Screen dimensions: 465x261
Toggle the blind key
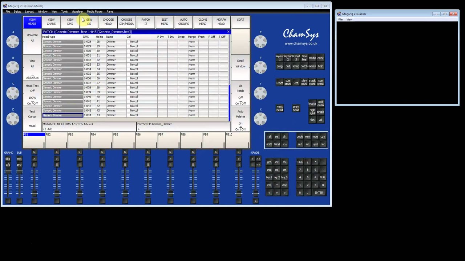(x=277, y=144)
